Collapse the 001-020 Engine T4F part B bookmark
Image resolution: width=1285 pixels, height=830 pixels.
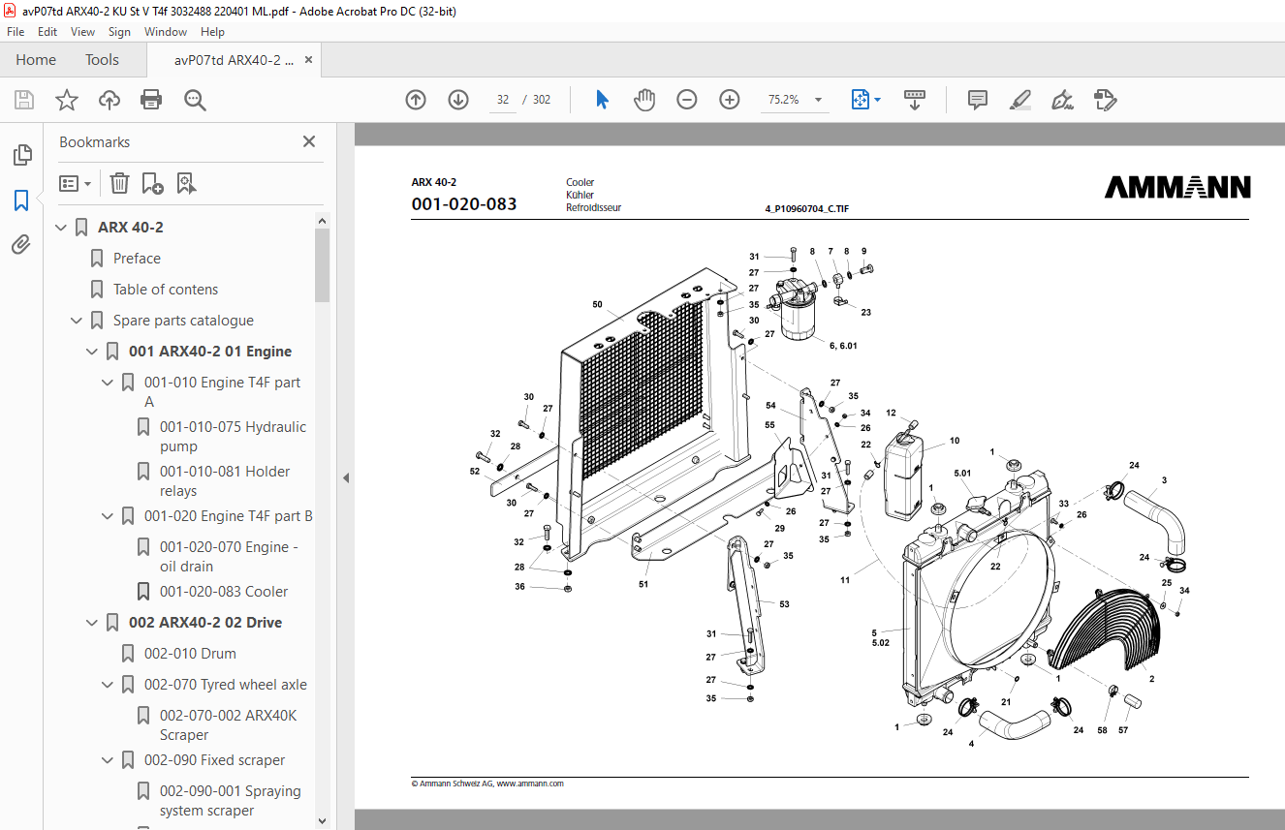click(109, 516)
